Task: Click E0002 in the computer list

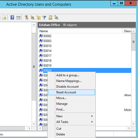Action: [x=47, y=36]
